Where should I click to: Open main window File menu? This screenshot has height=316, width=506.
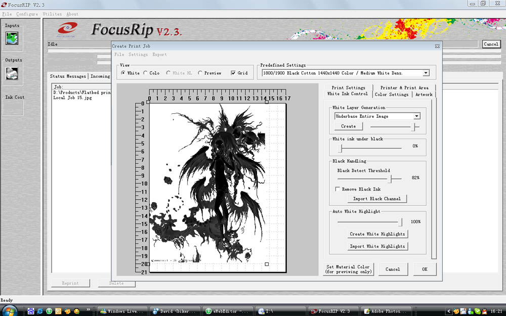(7, 14)
